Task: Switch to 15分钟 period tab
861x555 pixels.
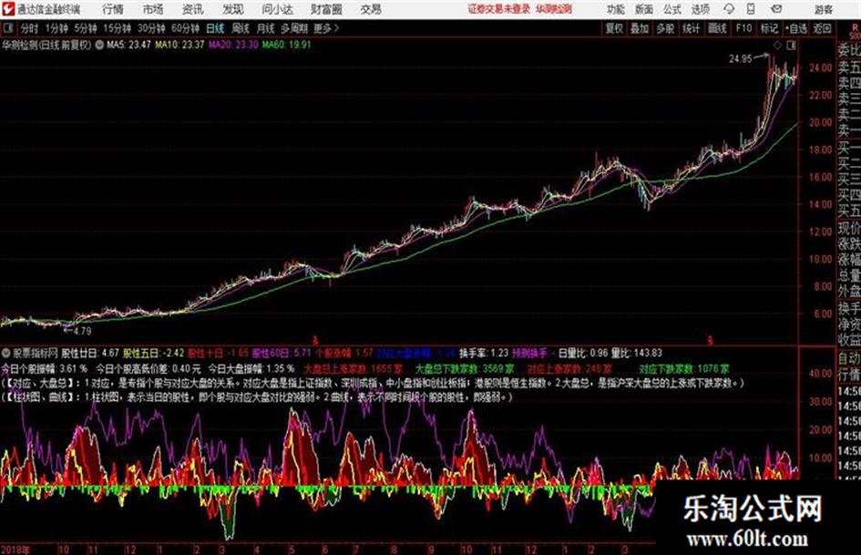Action: [118, 28]
